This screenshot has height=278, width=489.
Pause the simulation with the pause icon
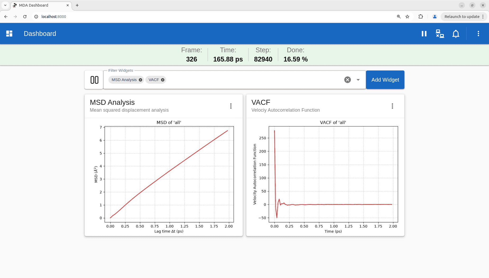424,34
